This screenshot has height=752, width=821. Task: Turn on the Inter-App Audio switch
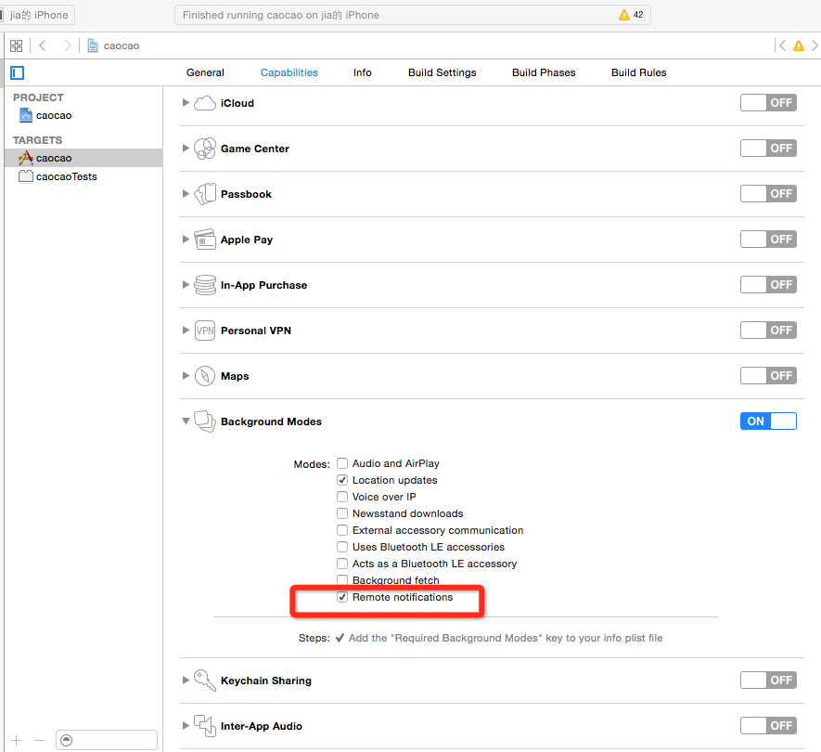[x=768, y=726]
